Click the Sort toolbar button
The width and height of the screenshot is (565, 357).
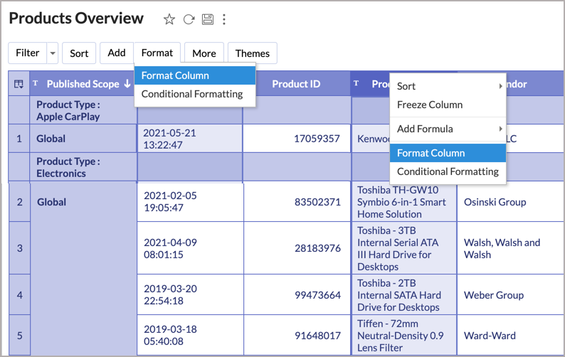pos(79,53)
